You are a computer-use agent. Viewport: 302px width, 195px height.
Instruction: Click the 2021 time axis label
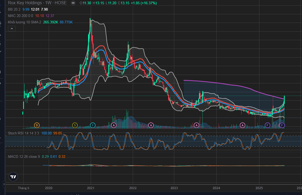pos(90,188)
